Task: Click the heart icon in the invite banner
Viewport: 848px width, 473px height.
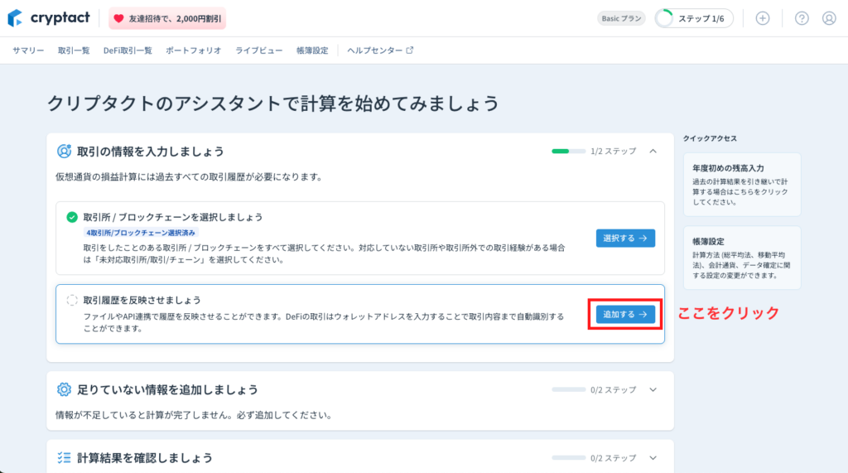Action: point(119,18)
